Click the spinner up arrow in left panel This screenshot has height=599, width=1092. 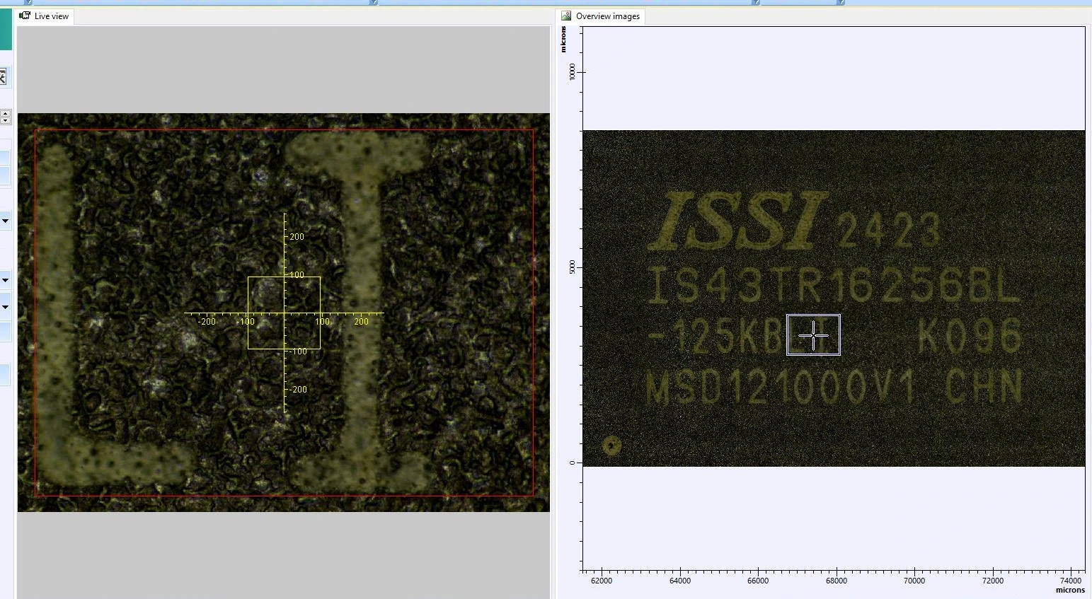[5, 113]
